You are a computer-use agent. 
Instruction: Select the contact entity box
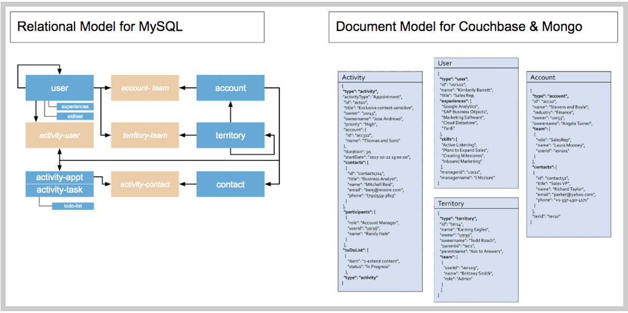230,184
